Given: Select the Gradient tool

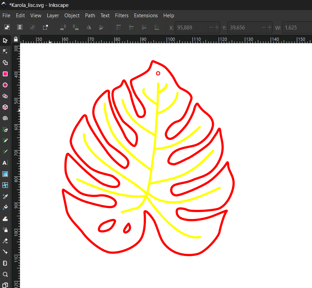Looking at the screenshot, I should coord(5,174).
